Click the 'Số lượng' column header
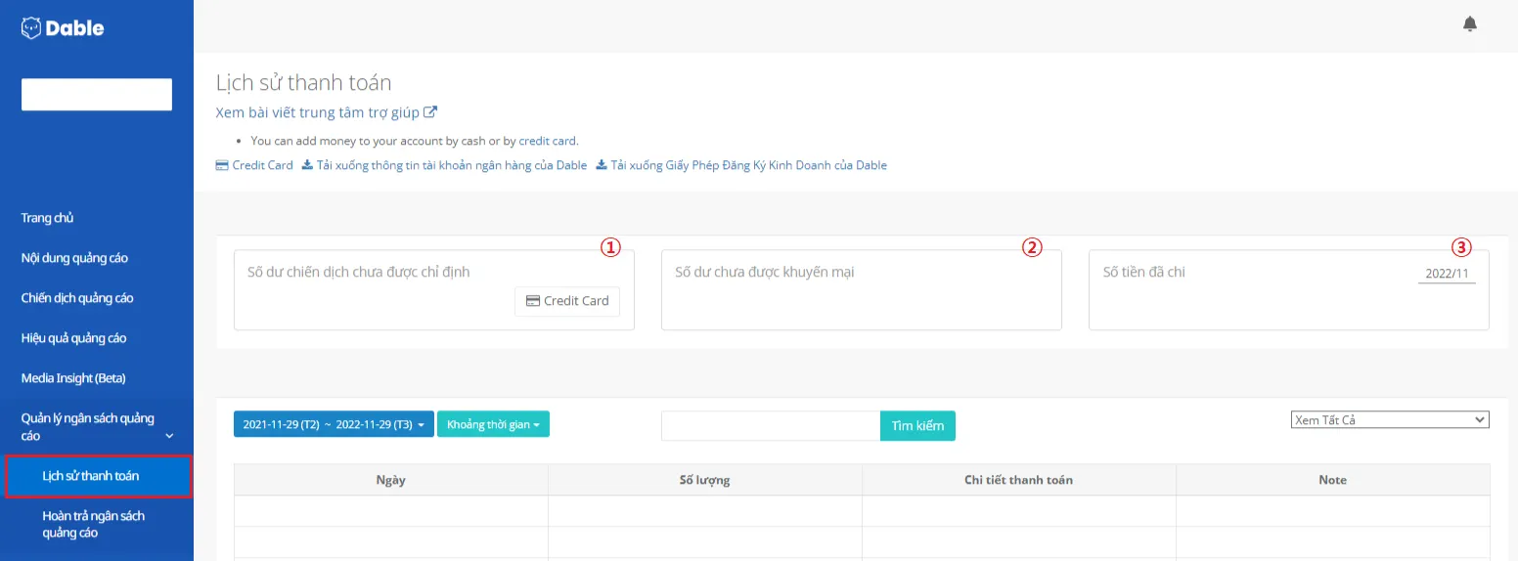The image size is (1518, 561). pos(705,480)
